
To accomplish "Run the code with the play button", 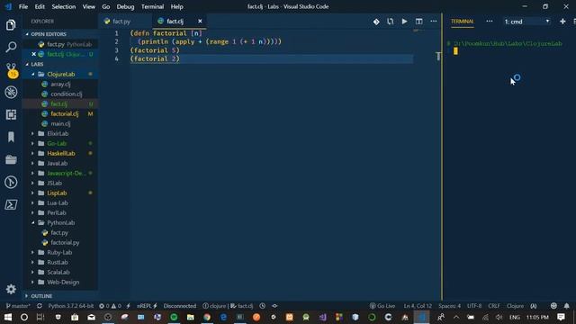I will coord(404,22).
